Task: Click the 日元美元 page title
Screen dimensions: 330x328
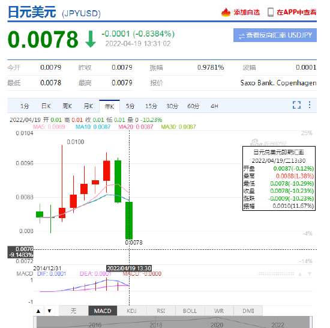Action: (x=32, y=12)
